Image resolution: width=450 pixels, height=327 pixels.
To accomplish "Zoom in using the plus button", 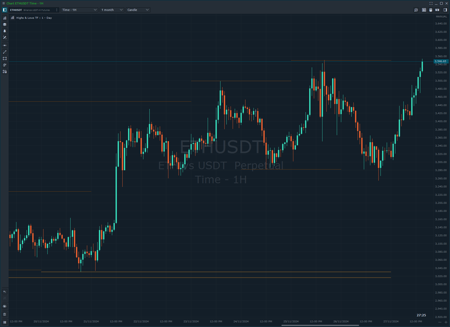I will (446, 322).
